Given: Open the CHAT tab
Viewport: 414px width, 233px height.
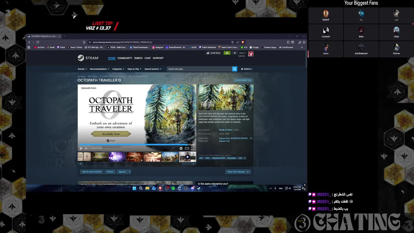Looking at the screenshot, I should [147, 58].
